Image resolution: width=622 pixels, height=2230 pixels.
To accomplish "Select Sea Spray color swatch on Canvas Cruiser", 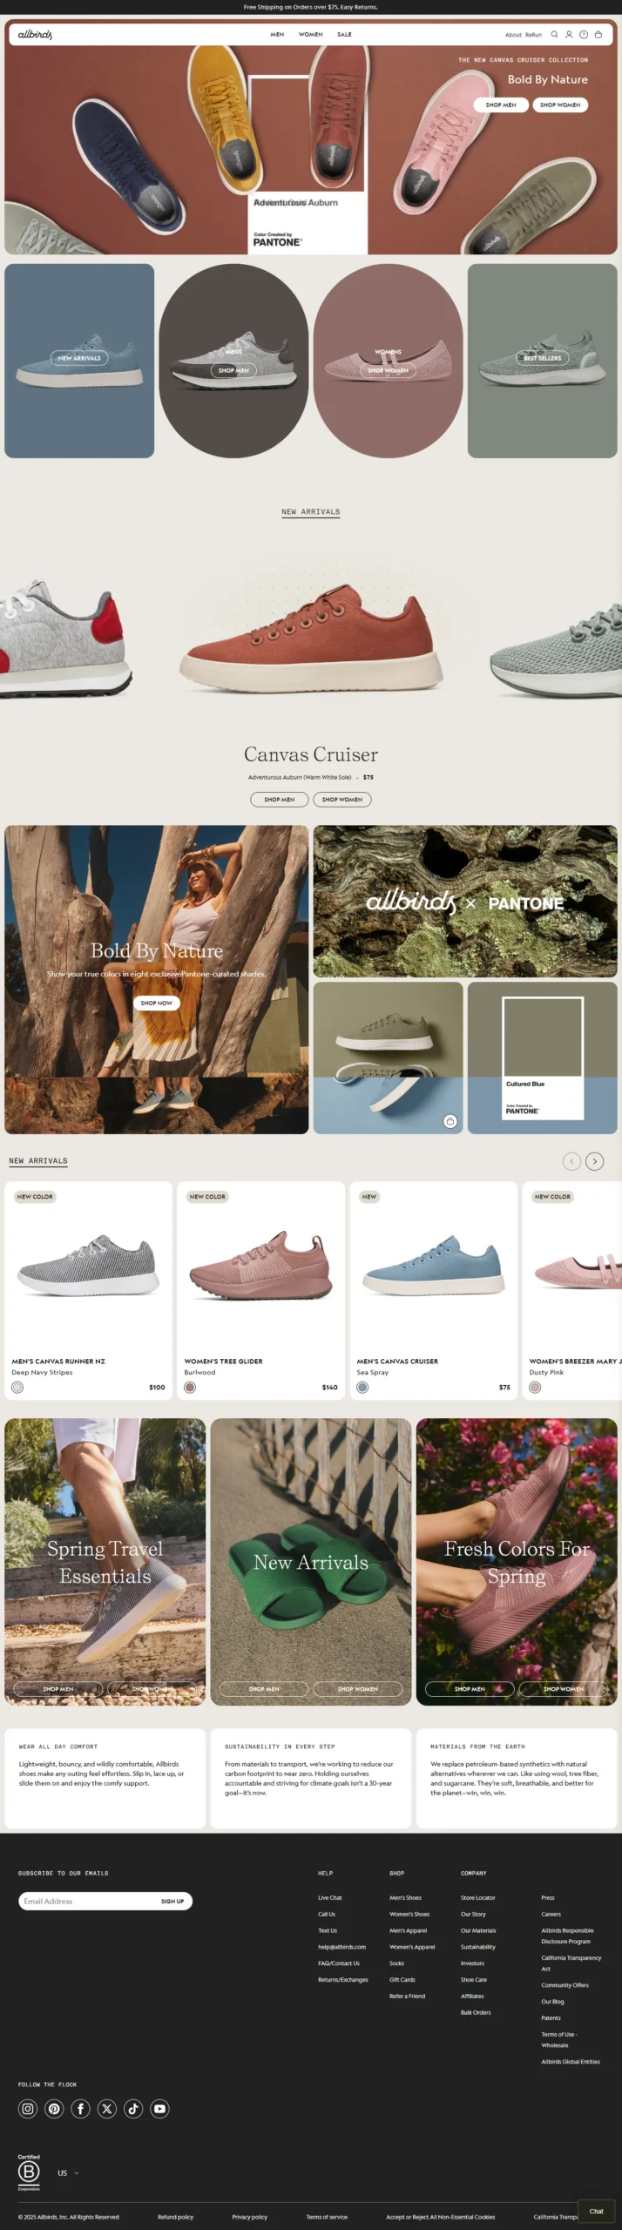I will pos(362,1388).
